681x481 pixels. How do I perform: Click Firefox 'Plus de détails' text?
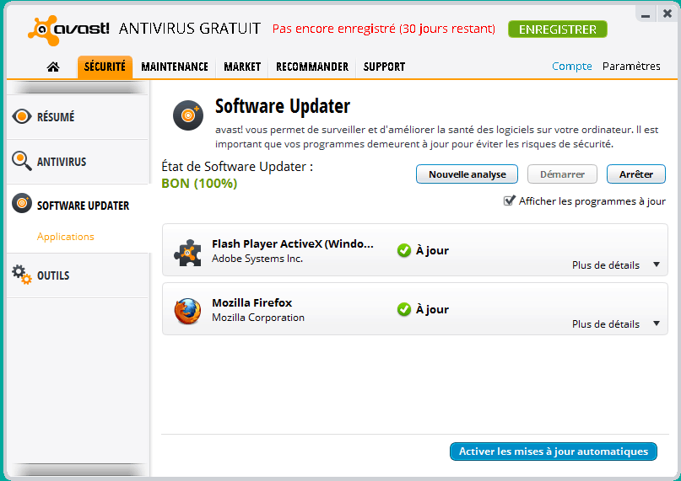(x=606, y=324)
